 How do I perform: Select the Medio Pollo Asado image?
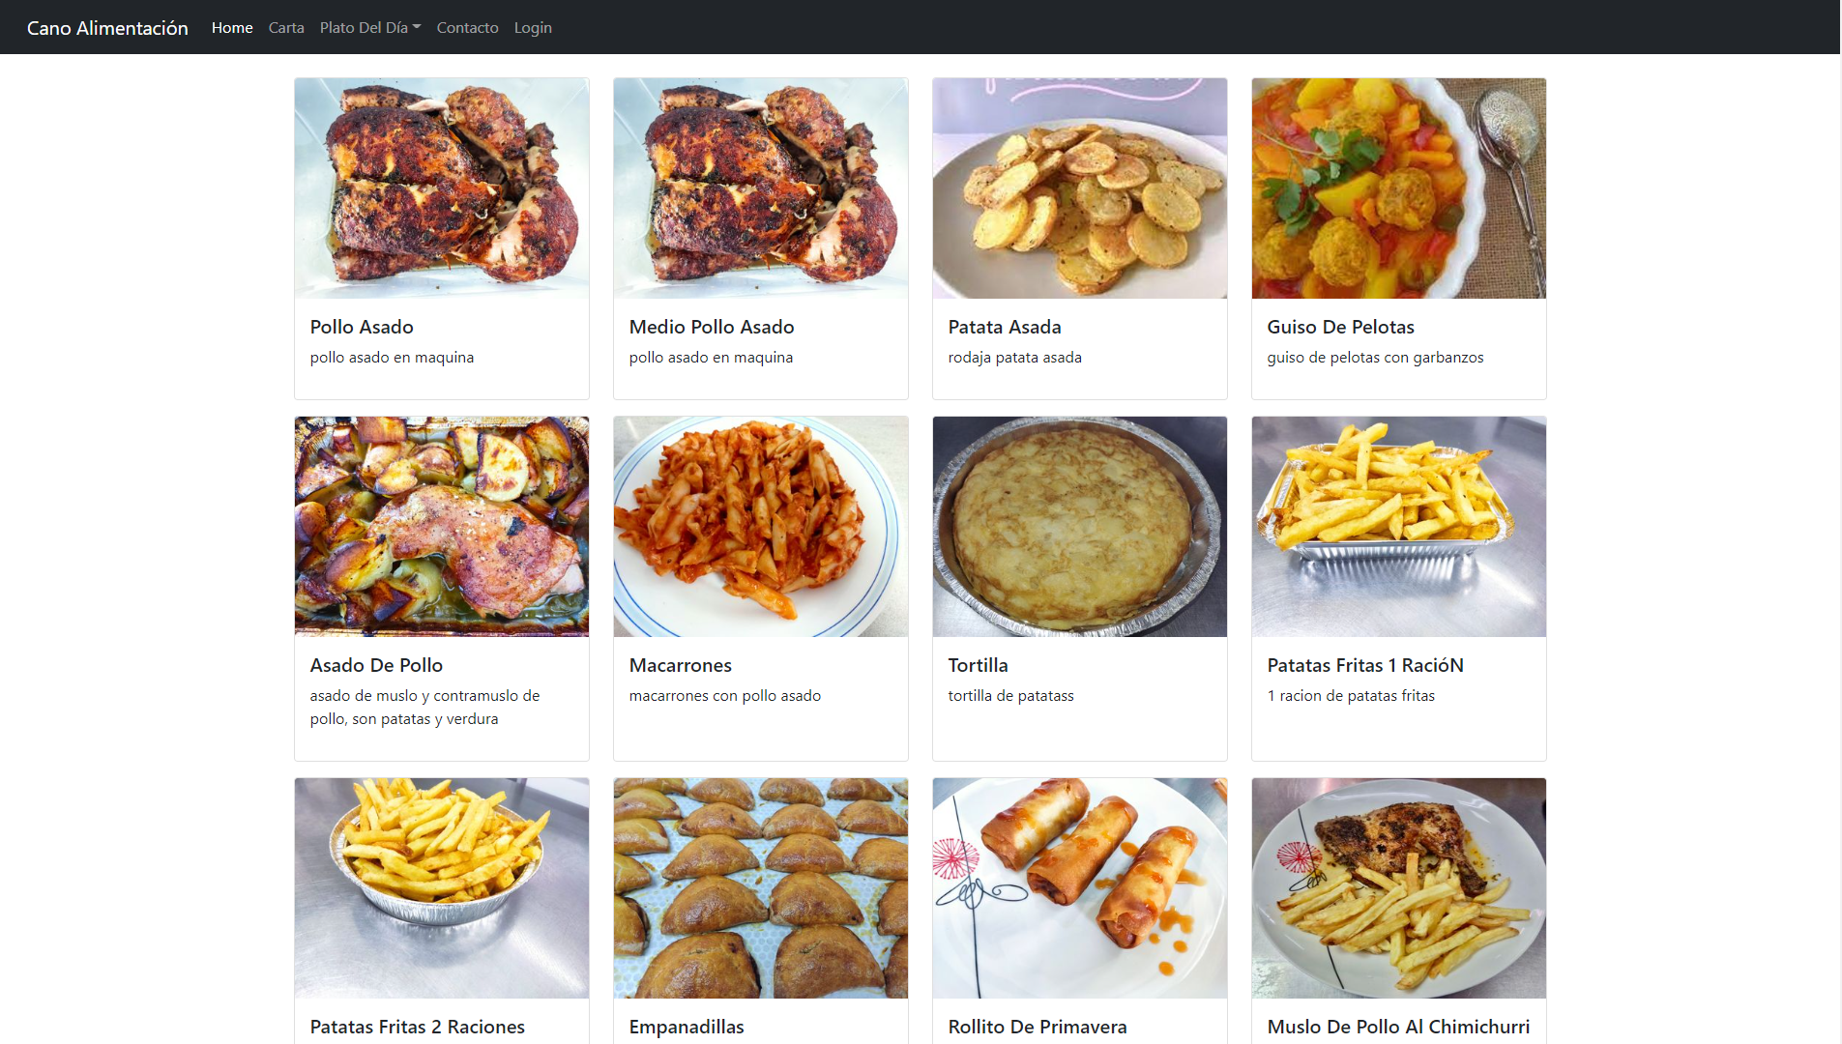tap(761, 188)
